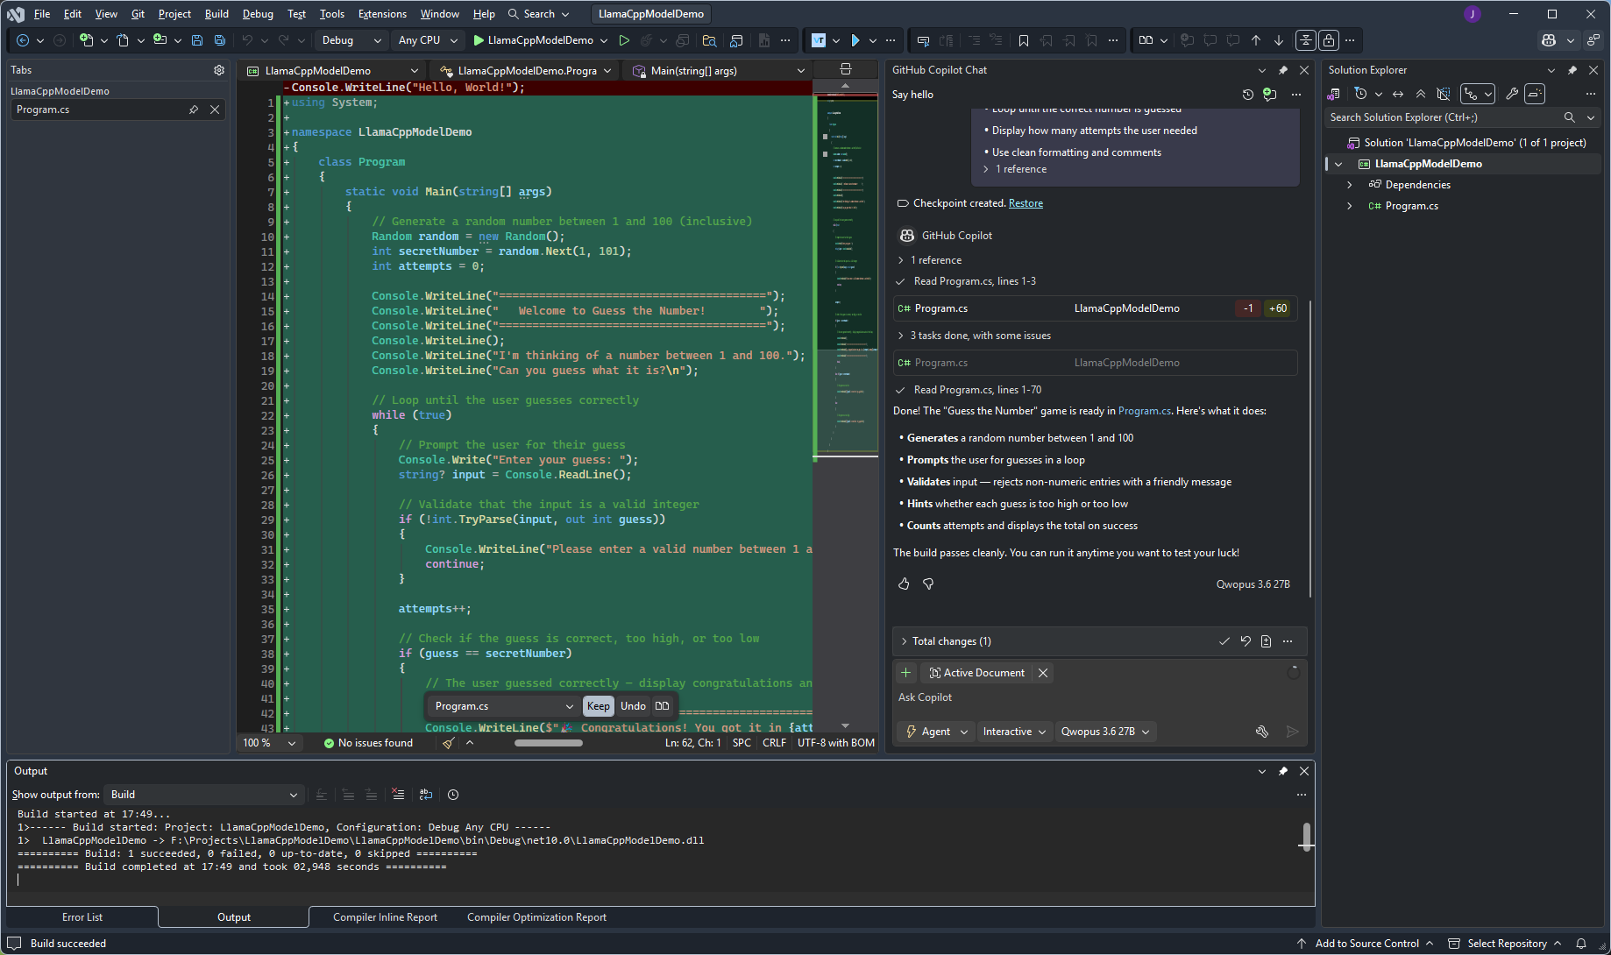
Task: Switch to Compiler Inline Report tab
Action: point(385,917)
